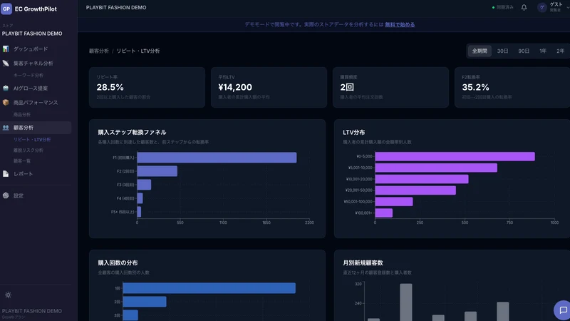This screenshot has width=570, height=321.
Task: Switch the period to 90日
Action: click(x=524, y=51)
